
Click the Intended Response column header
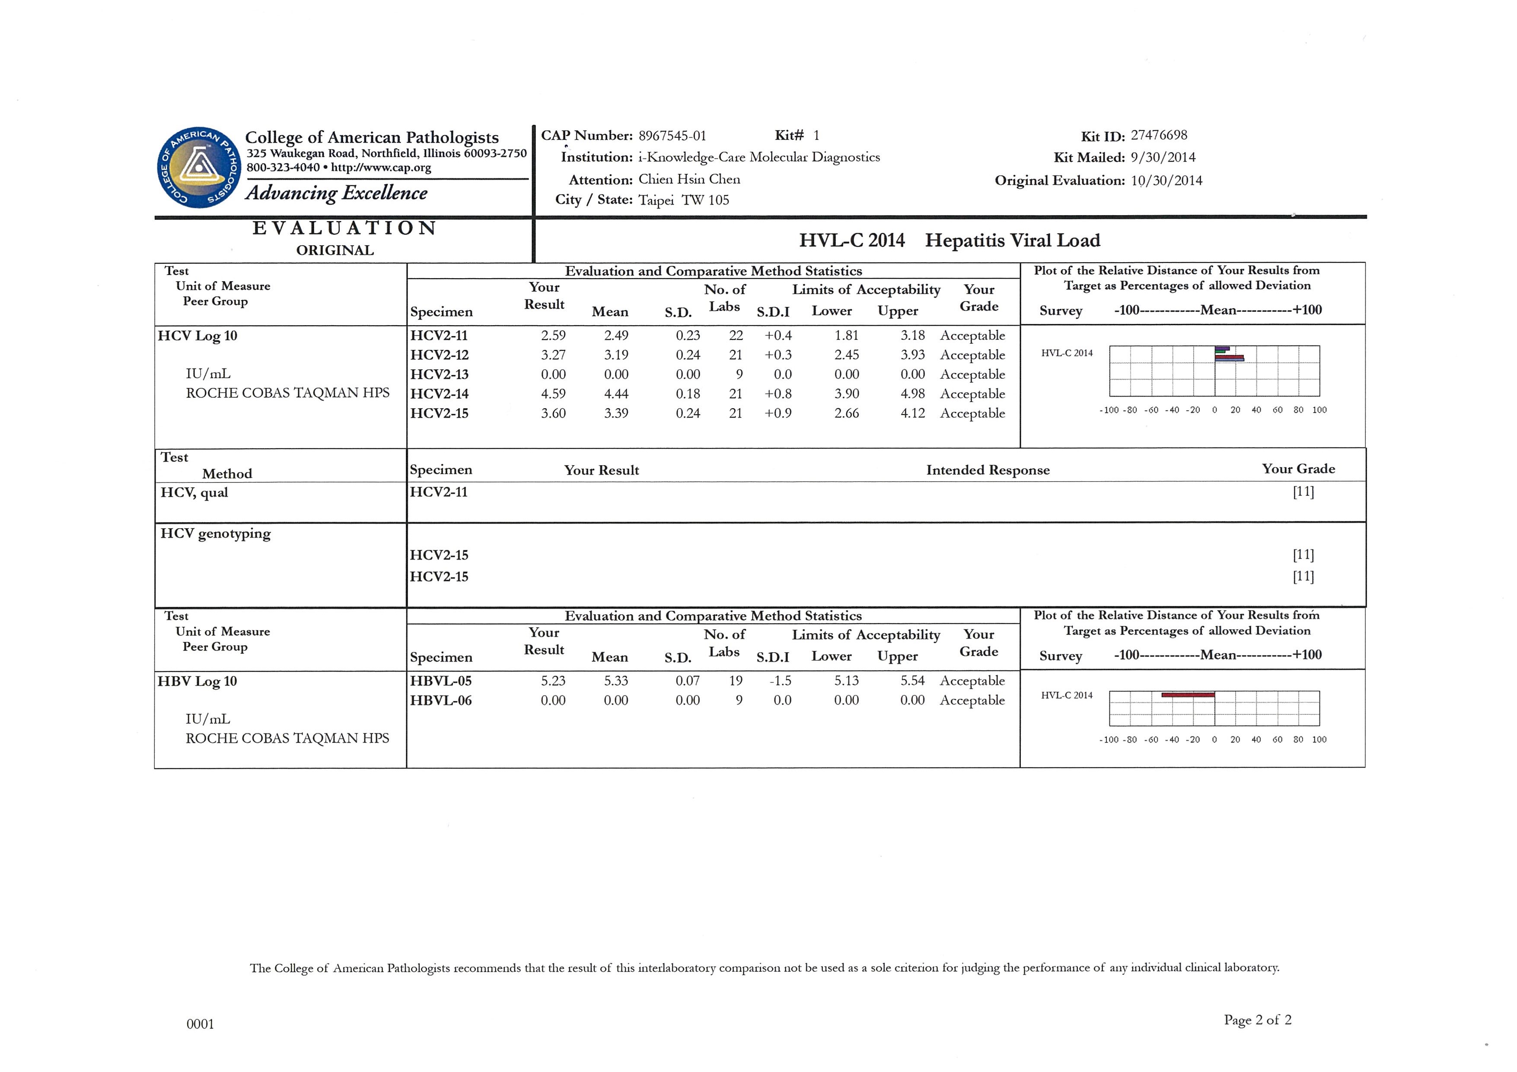pos(988,470)
